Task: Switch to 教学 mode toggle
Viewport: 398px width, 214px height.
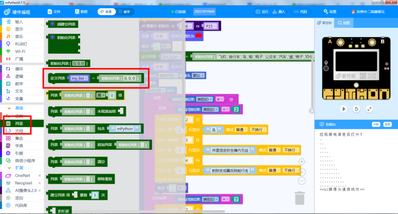Action: tap(124, 11)
